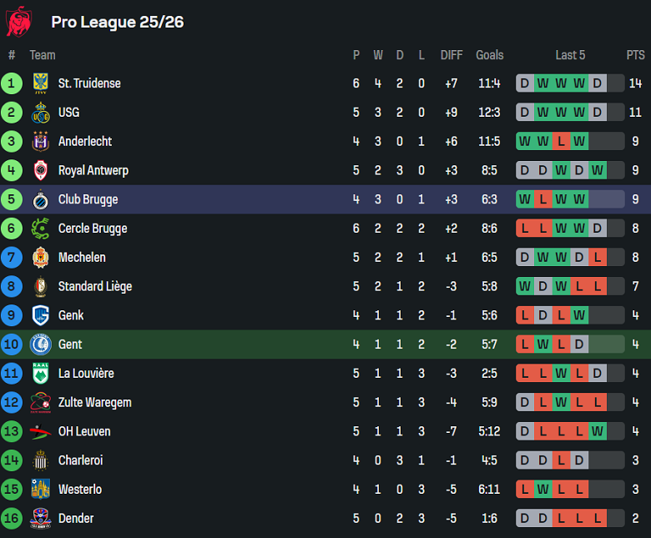
Task: Click the Westerlo club crest
Action: [x=40, y=490]
